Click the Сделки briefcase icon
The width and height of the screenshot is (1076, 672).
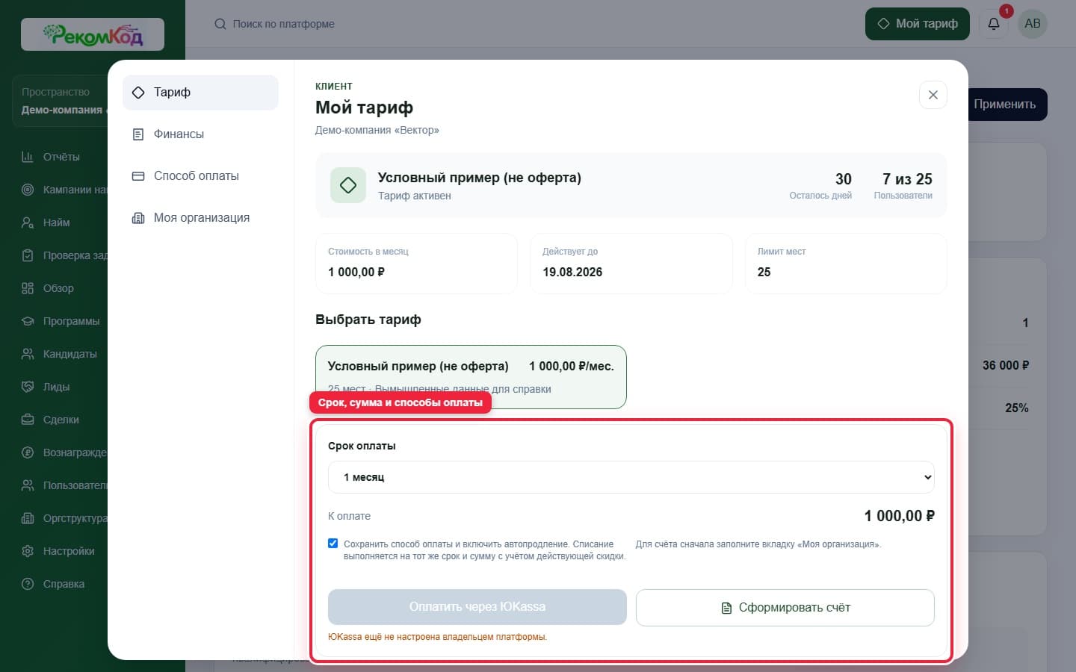(x=28, y=420)
